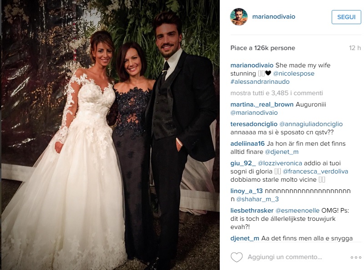364x270 pixels.
Task: Open @annagiuliadonciglio mention
Action: point(311,124)
